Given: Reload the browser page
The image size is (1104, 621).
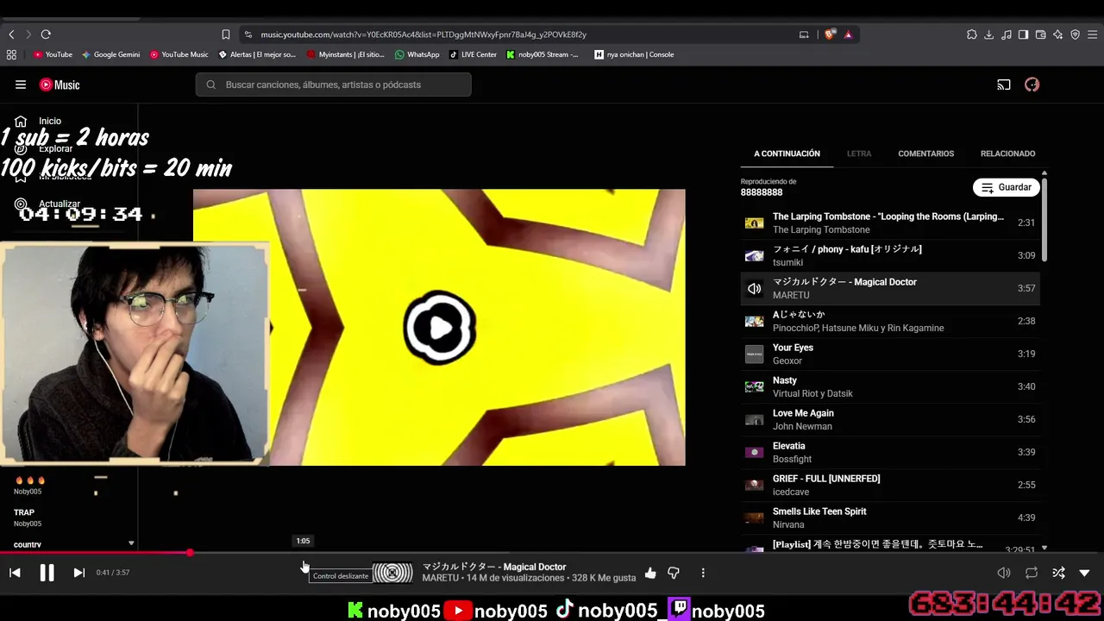Looking at the screenshot, I should [x=46, y=34].
